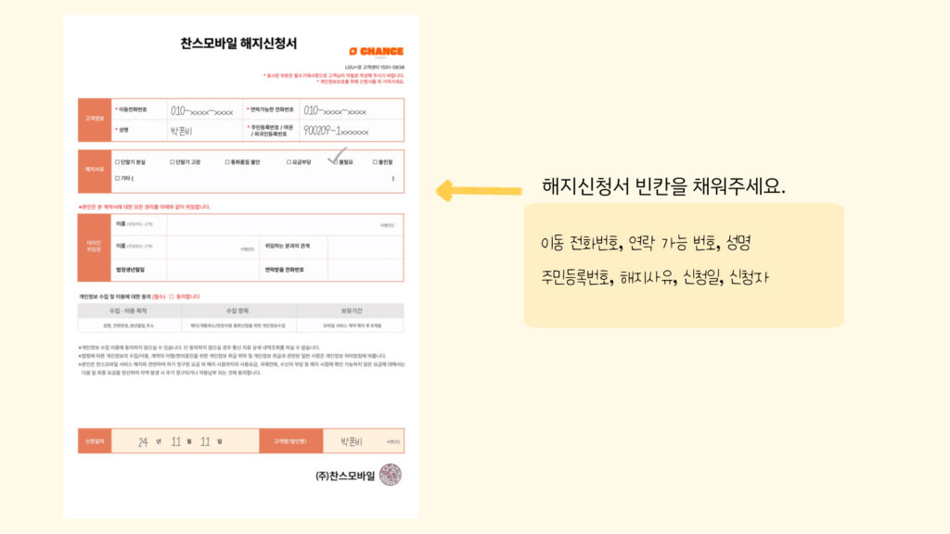950x534 pixels.
Task: Check the 기타 reason box
Action: (x=118, y=179)
